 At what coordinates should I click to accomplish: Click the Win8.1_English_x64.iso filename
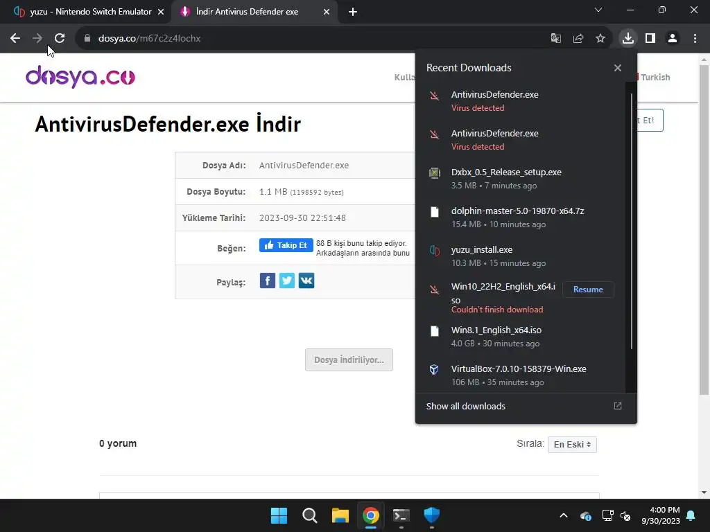(x=496, y=330)
